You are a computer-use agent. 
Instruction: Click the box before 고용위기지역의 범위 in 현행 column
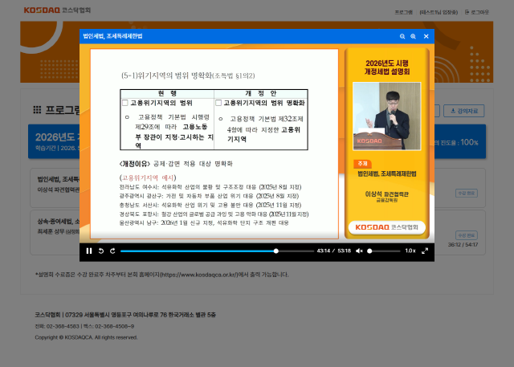tap(125, 103)
